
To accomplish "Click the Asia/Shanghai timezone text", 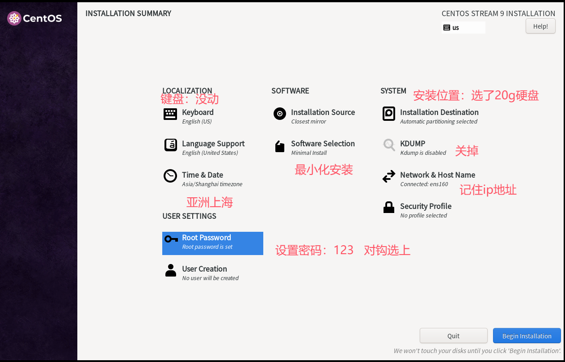I will 212,184.
